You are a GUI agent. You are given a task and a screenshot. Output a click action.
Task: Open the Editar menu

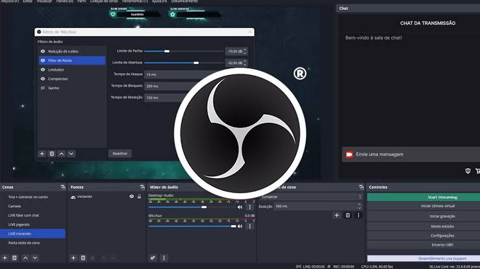tap(27, 1)
